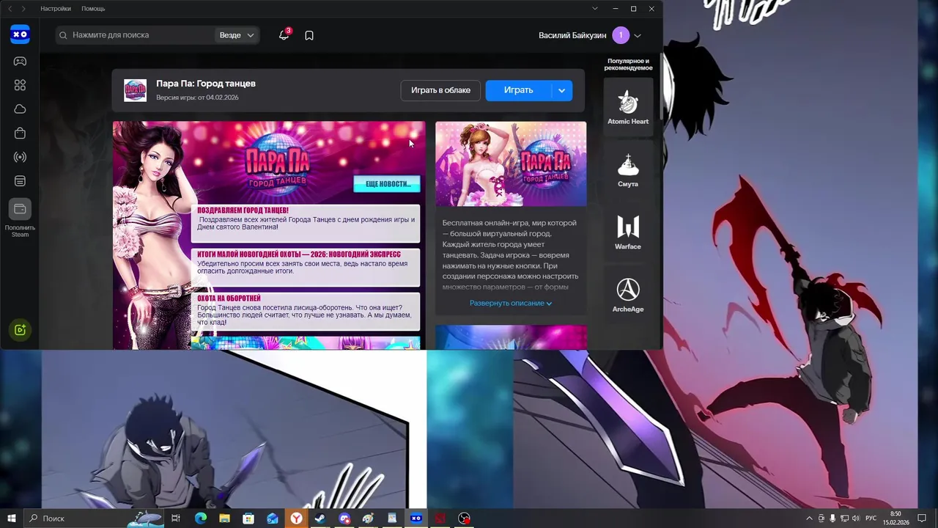Open the live streams broadcast icon in sidebar
The height and width of the screenshot is (528, 938).
pyautogui.click(x=20, y=157)
